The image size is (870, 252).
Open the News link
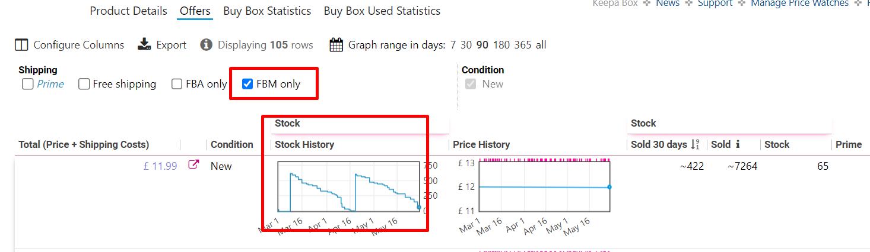coord(668,4)
